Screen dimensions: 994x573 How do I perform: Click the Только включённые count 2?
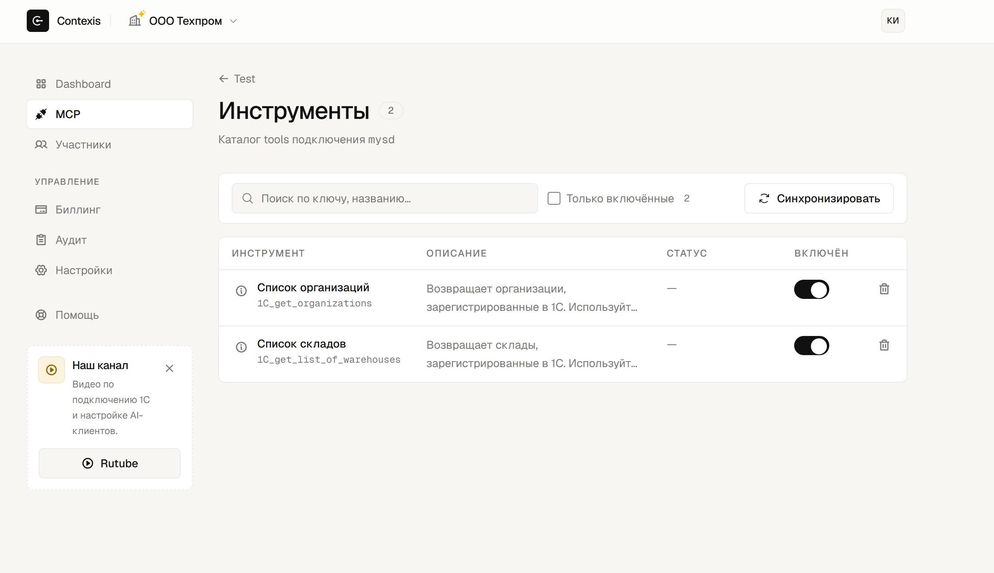(686, 198)
